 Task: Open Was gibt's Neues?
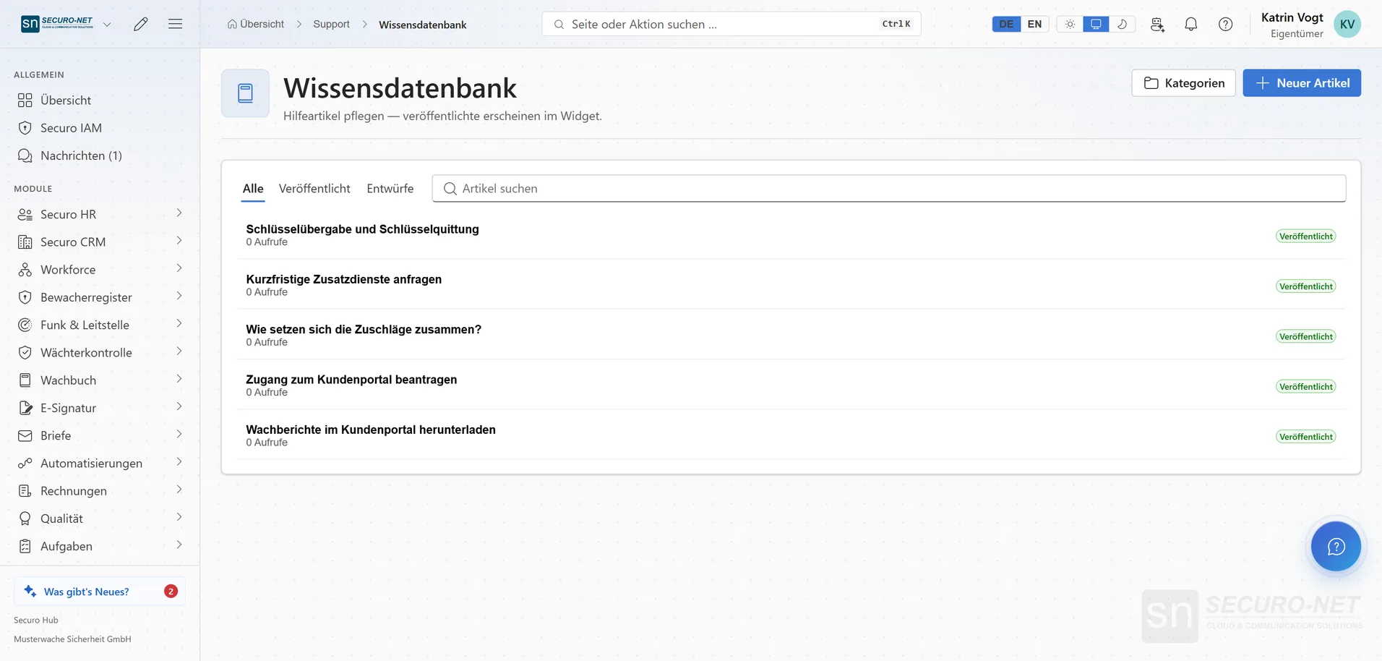[100, 591]
